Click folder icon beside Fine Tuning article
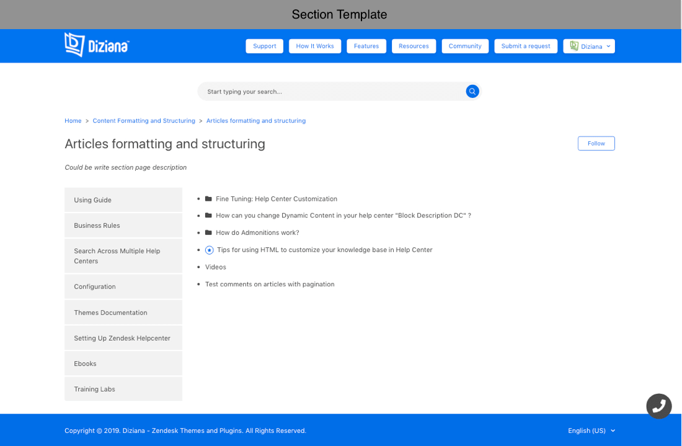This screenshot has width=682, height=446. click(x=208, y=199)
